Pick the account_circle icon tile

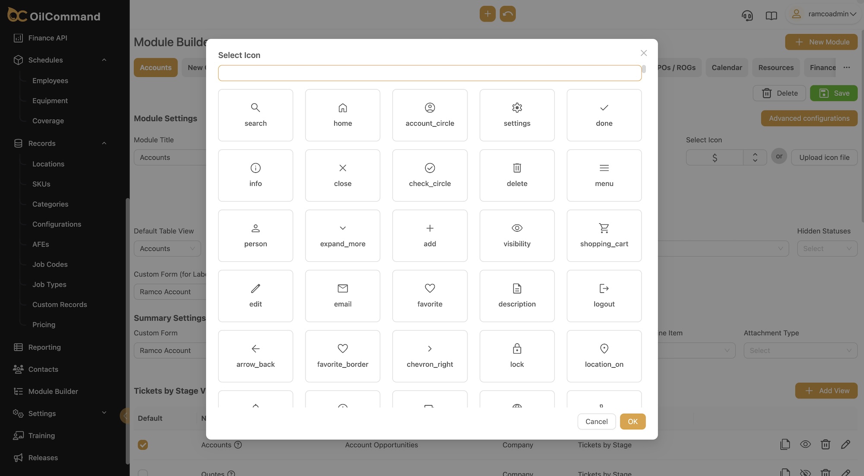429,115
